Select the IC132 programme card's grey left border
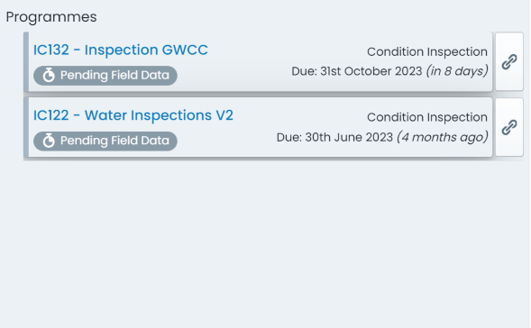The height and width of the screenshot is (328, 531). (26, 61)
